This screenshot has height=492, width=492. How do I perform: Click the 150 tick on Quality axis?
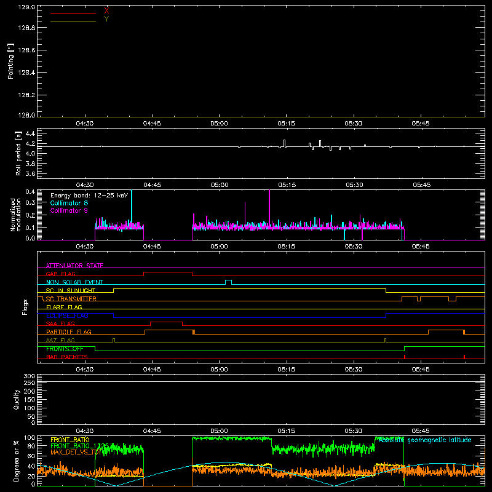pyautogui.click(x=30, y=400)
